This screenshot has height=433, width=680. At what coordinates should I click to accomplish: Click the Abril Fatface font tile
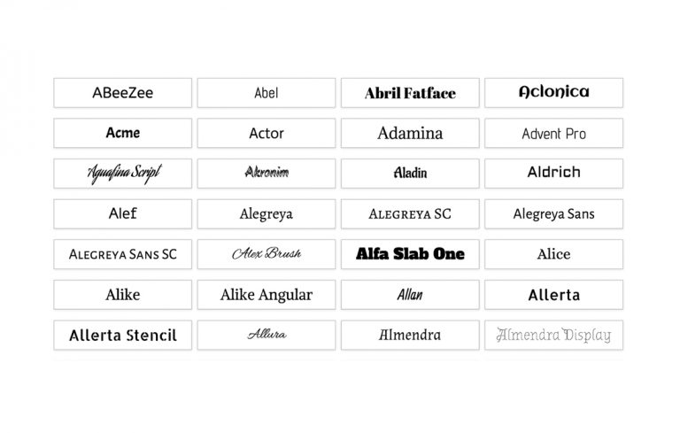(x=410, y=93)
